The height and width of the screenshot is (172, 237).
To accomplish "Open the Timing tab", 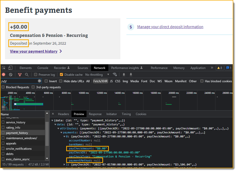I will coord(126,114).
